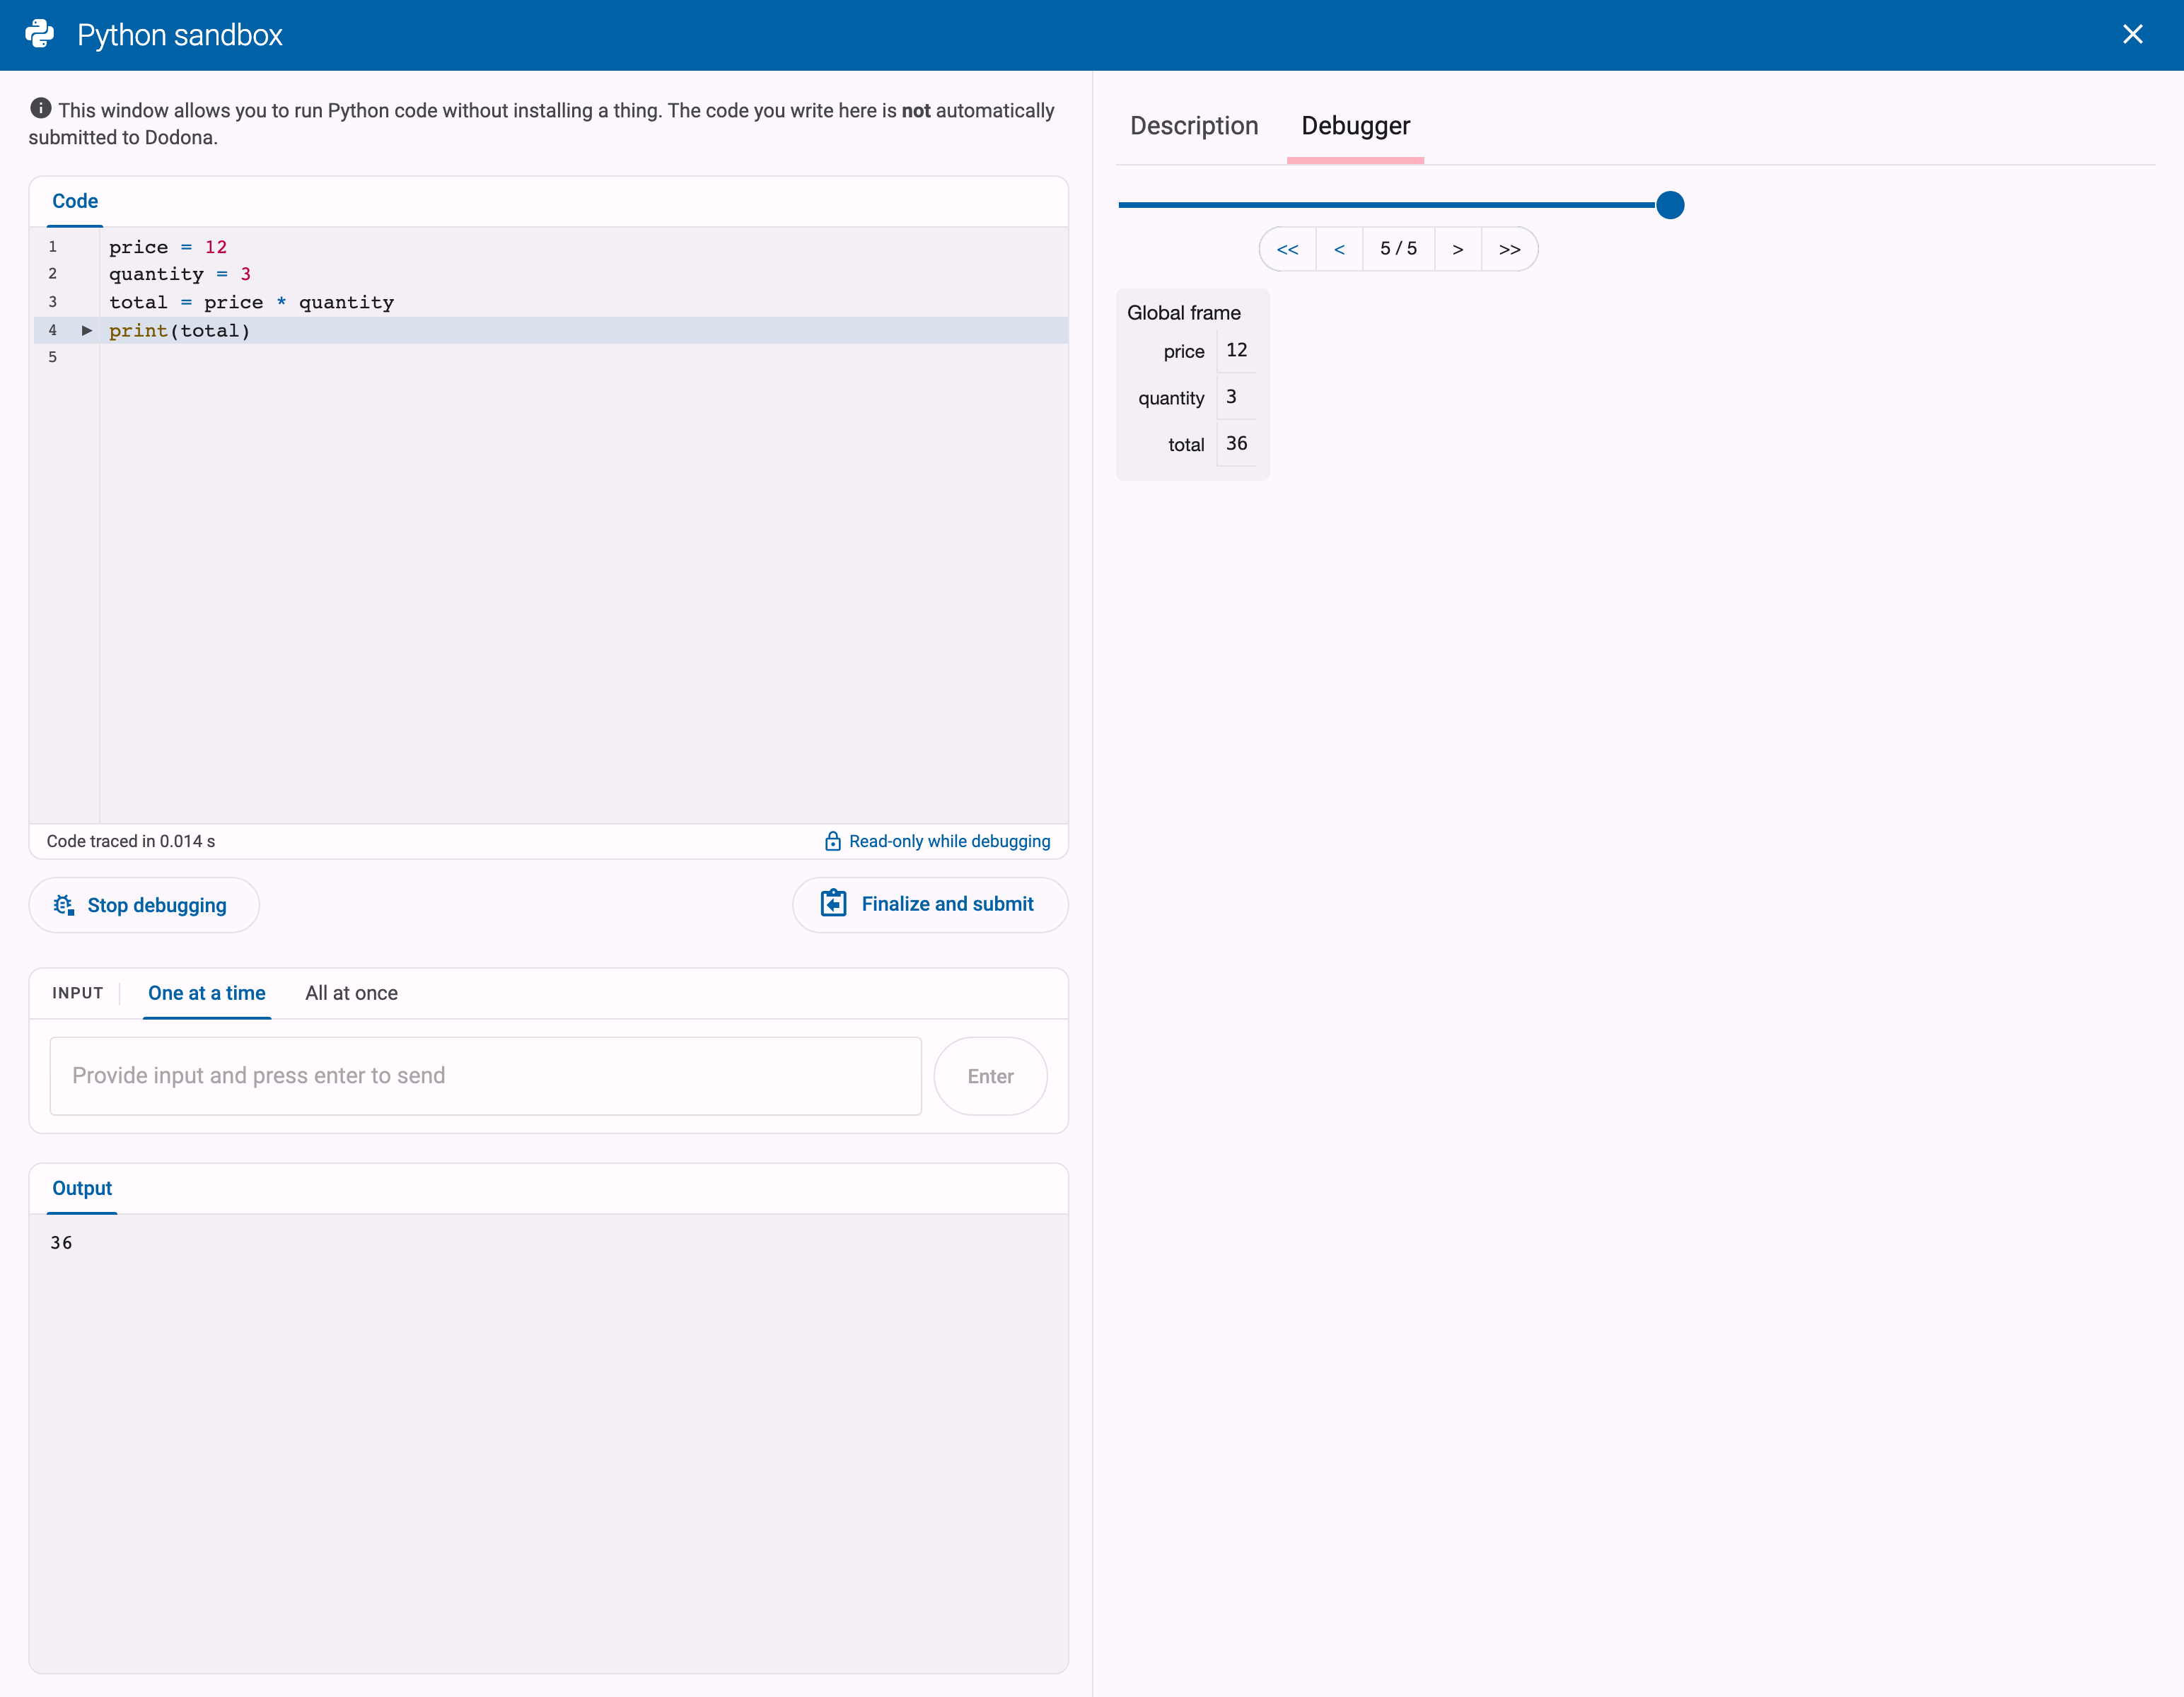Jump to first debugger step
Screen dimensions: 2184x1697
coord(1288,249)
